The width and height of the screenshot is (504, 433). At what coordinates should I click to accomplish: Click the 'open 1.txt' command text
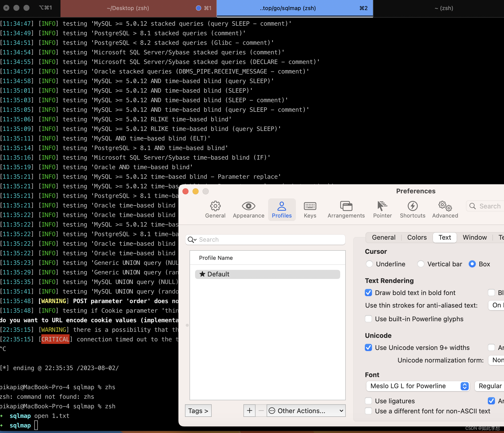52,416
